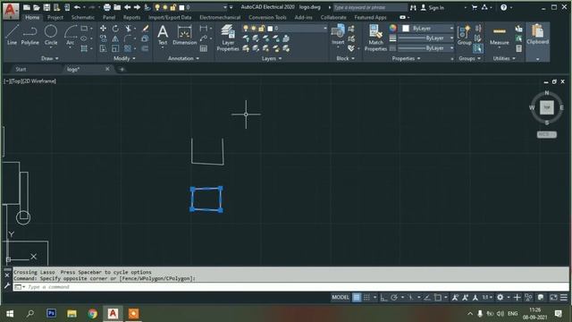Open the Help question mark
This screenshot has height=322, width=572.
[503, 7]
